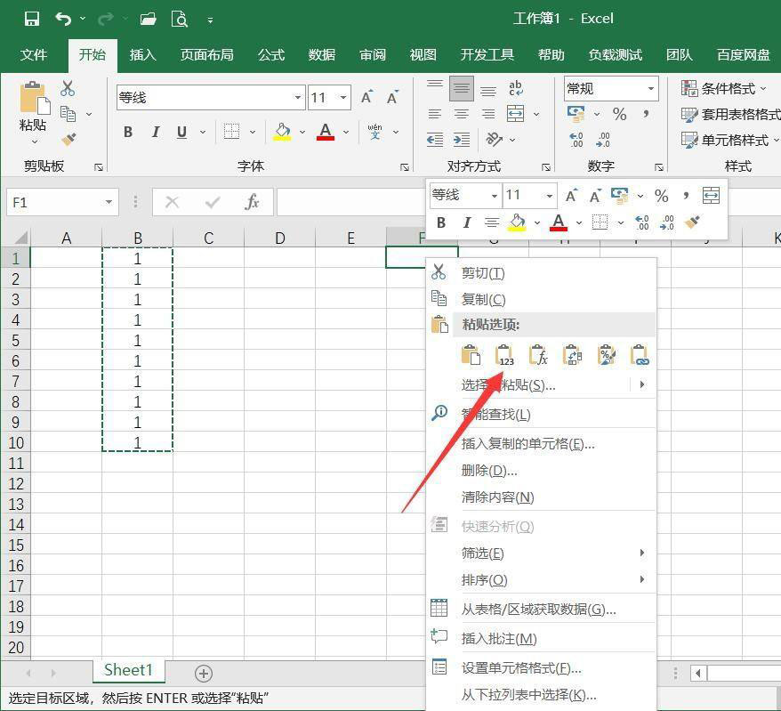
Task: Open the ribbon font name dropdown
Action: (x=298, y=97)
